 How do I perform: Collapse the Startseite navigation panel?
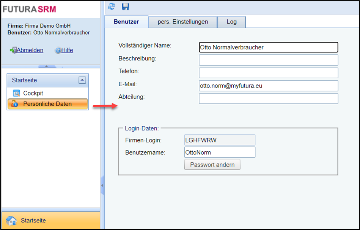[x=82, y=80]
